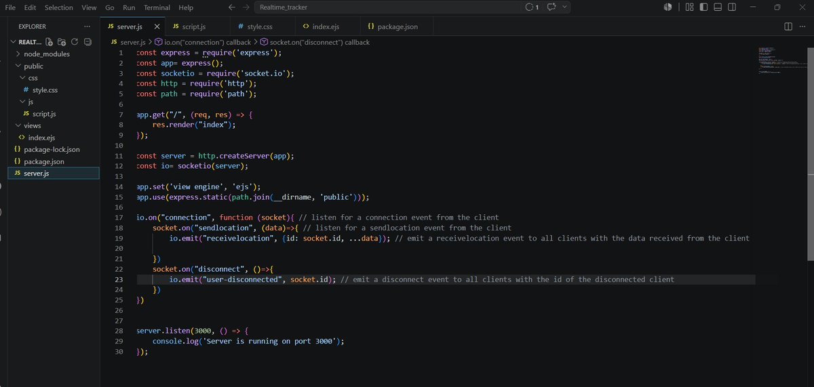Close the server.js editor tab
This screenshot has width=814, height=387.
[157, 26]
